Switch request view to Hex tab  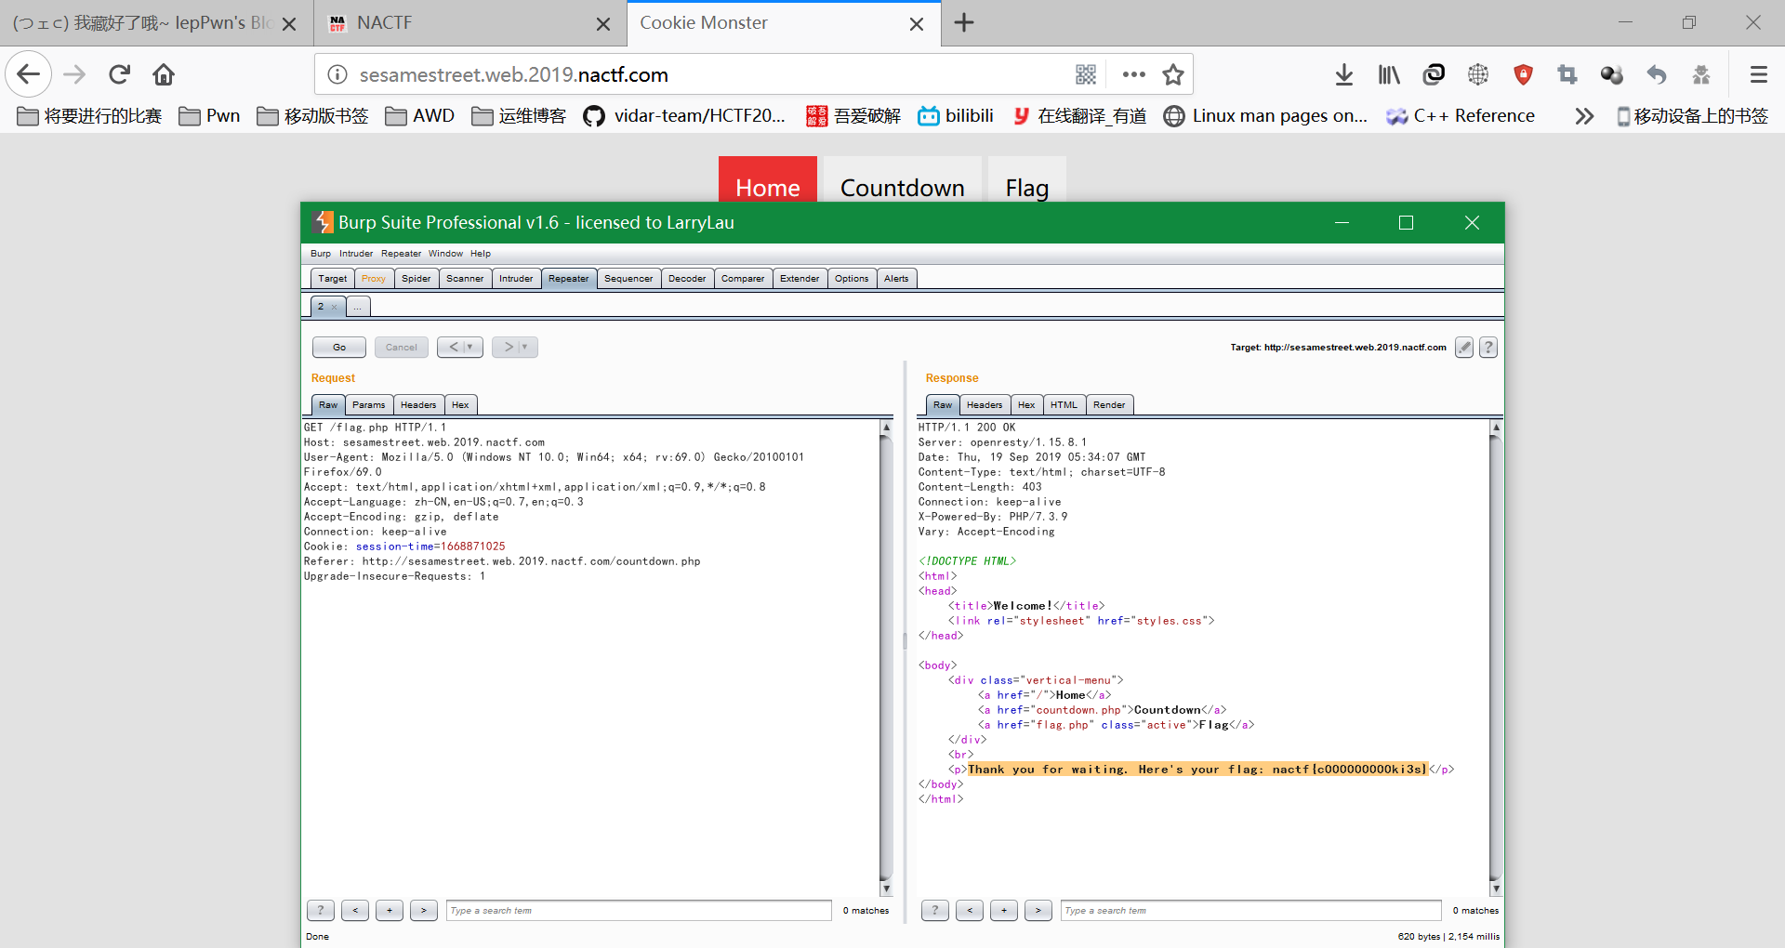click(x=460, y=405)
